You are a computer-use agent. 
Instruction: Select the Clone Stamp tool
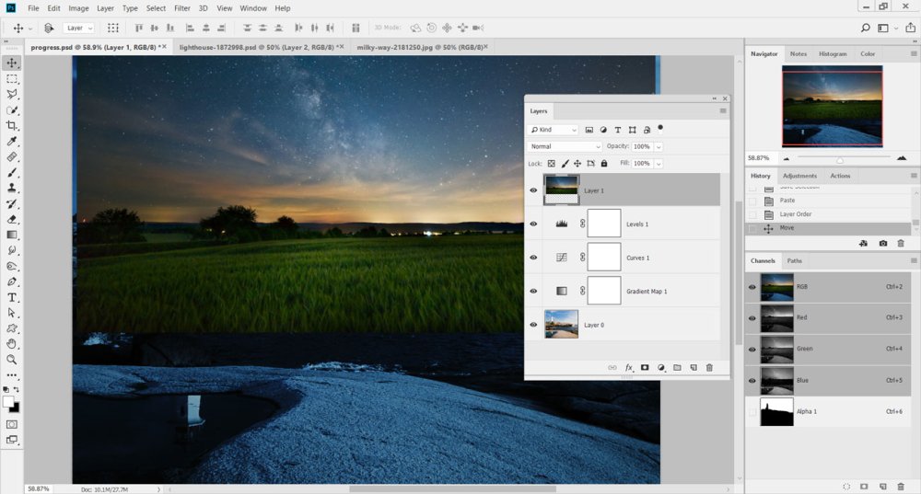click(12, 188)
